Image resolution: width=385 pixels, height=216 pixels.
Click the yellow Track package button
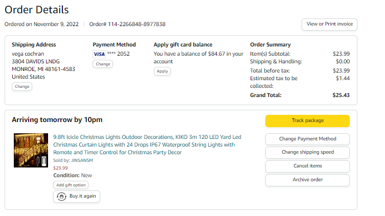(307, 121)
